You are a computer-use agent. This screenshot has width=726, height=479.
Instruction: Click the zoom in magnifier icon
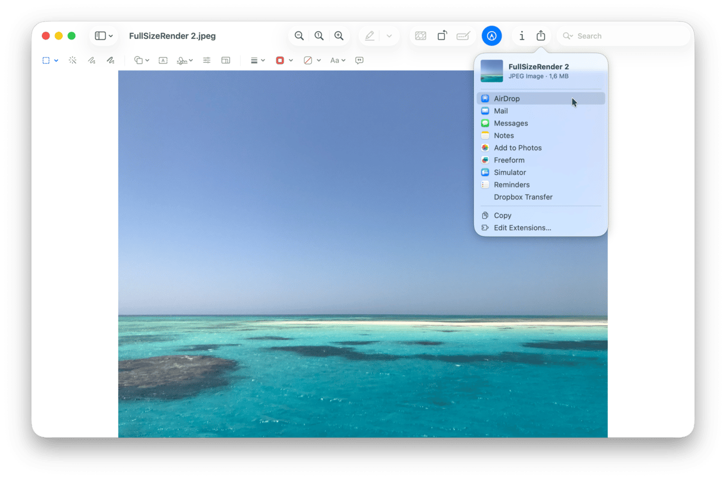[339, 36]
